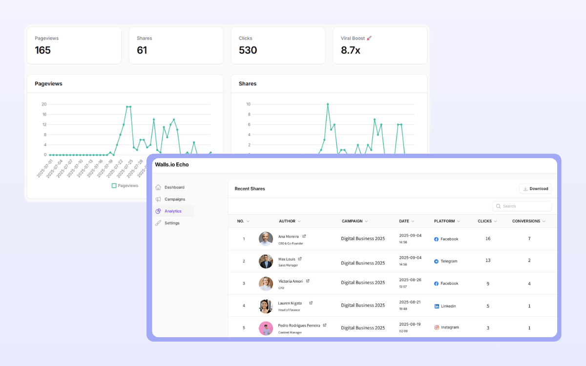Open Ana Moreira's external link icon
This screenshot has width=586, height=366.
[304, 236]
